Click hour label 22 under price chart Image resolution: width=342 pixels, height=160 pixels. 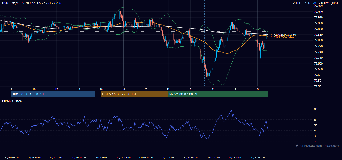click(x=168, y=89)
